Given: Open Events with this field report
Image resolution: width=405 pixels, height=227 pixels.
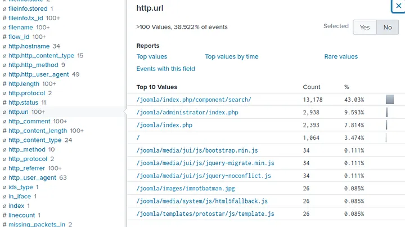Looking at the screenshot, I should point(165,69).
